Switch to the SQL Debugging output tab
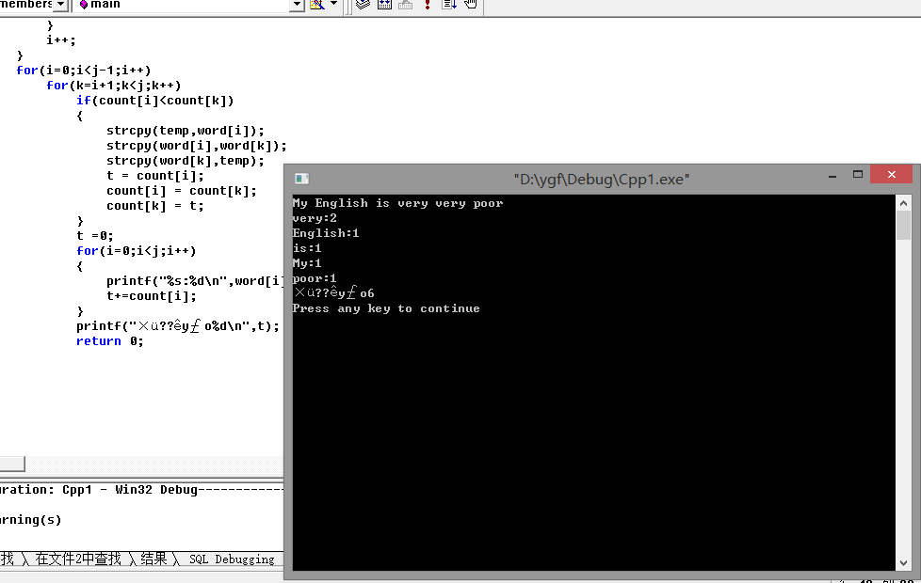The height and width of the screenshot is (583, 921). click(x=232, y=559)
